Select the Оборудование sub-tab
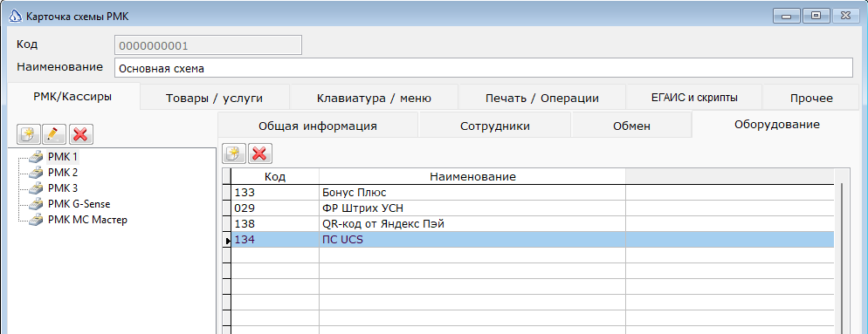 click(776, 125)
